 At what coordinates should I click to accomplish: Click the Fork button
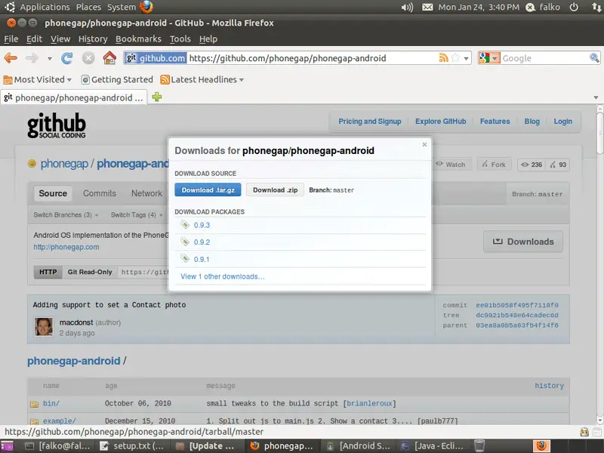(494, 165)
